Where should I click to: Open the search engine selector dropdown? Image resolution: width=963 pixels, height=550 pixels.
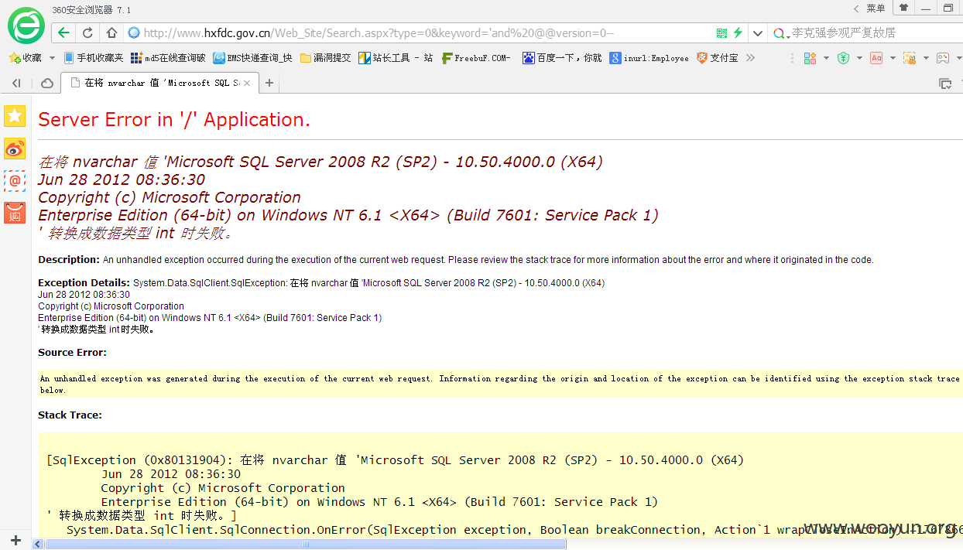[x=781, y=33]
